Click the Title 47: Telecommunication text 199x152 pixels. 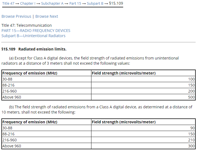[27, 25]
